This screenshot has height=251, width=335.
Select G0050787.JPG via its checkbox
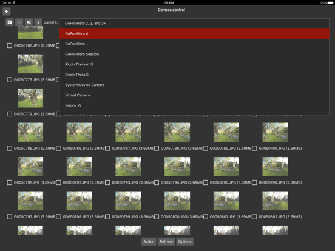pos(107,149)
